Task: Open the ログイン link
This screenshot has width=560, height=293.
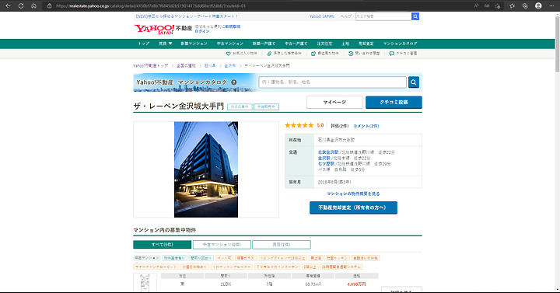Action: point(202,31)
